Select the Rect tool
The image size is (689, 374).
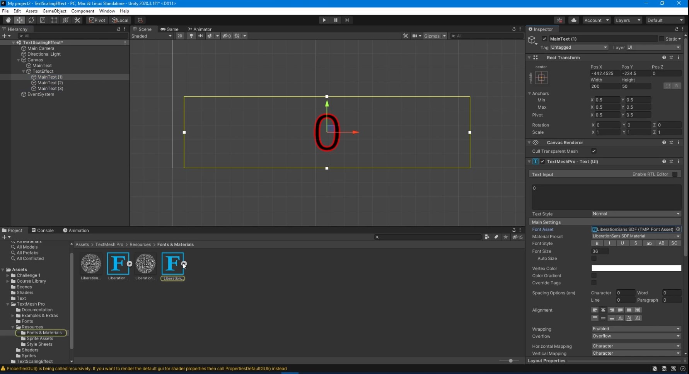pos(54,20)
